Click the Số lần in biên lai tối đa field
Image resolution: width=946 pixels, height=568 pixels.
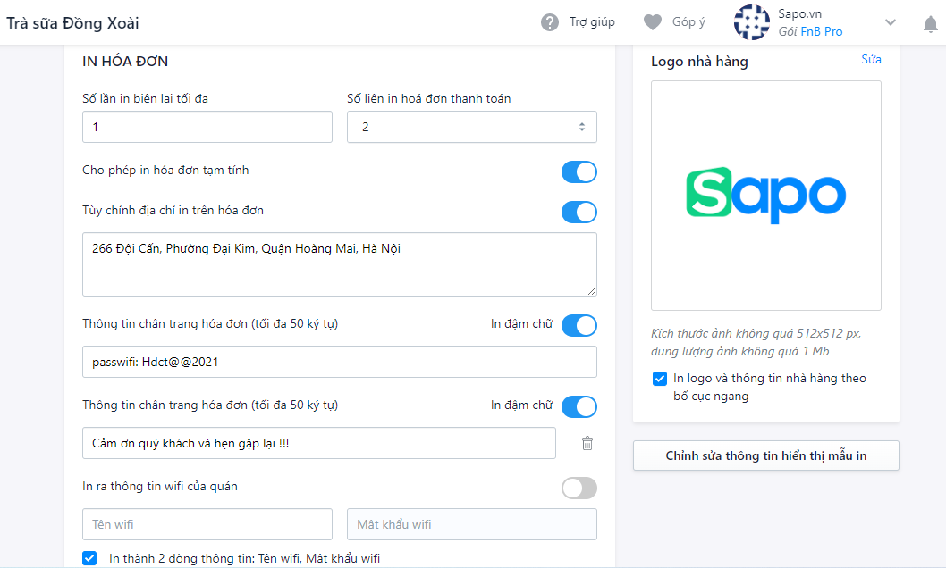pyautogui.click(x=207, y=127)
